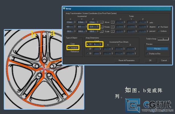Click Reset All Parameters
Image resolution: width=175 pixels, height=114 pixels.
coord(127,61)
